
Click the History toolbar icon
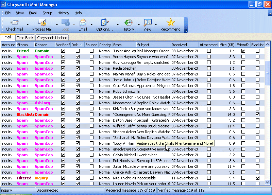129,22
